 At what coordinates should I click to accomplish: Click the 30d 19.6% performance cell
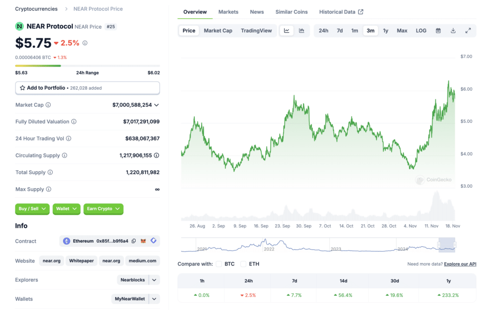(x=395, y=295)
